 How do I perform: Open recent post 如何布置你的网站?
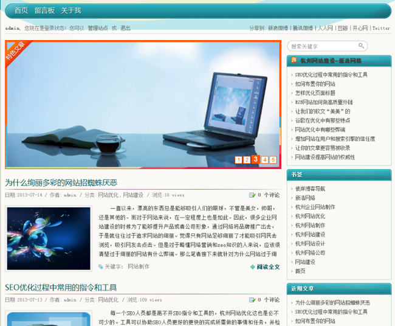pos(315,321)
